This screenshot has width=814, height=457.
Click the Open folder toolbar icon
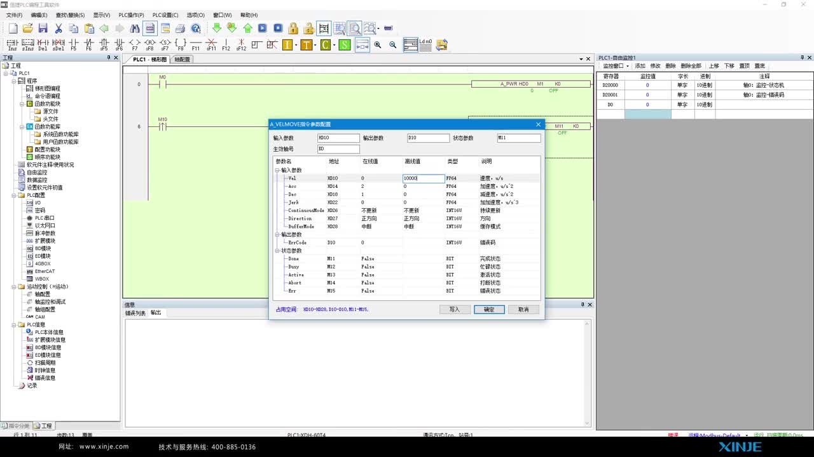coord(27,29)
